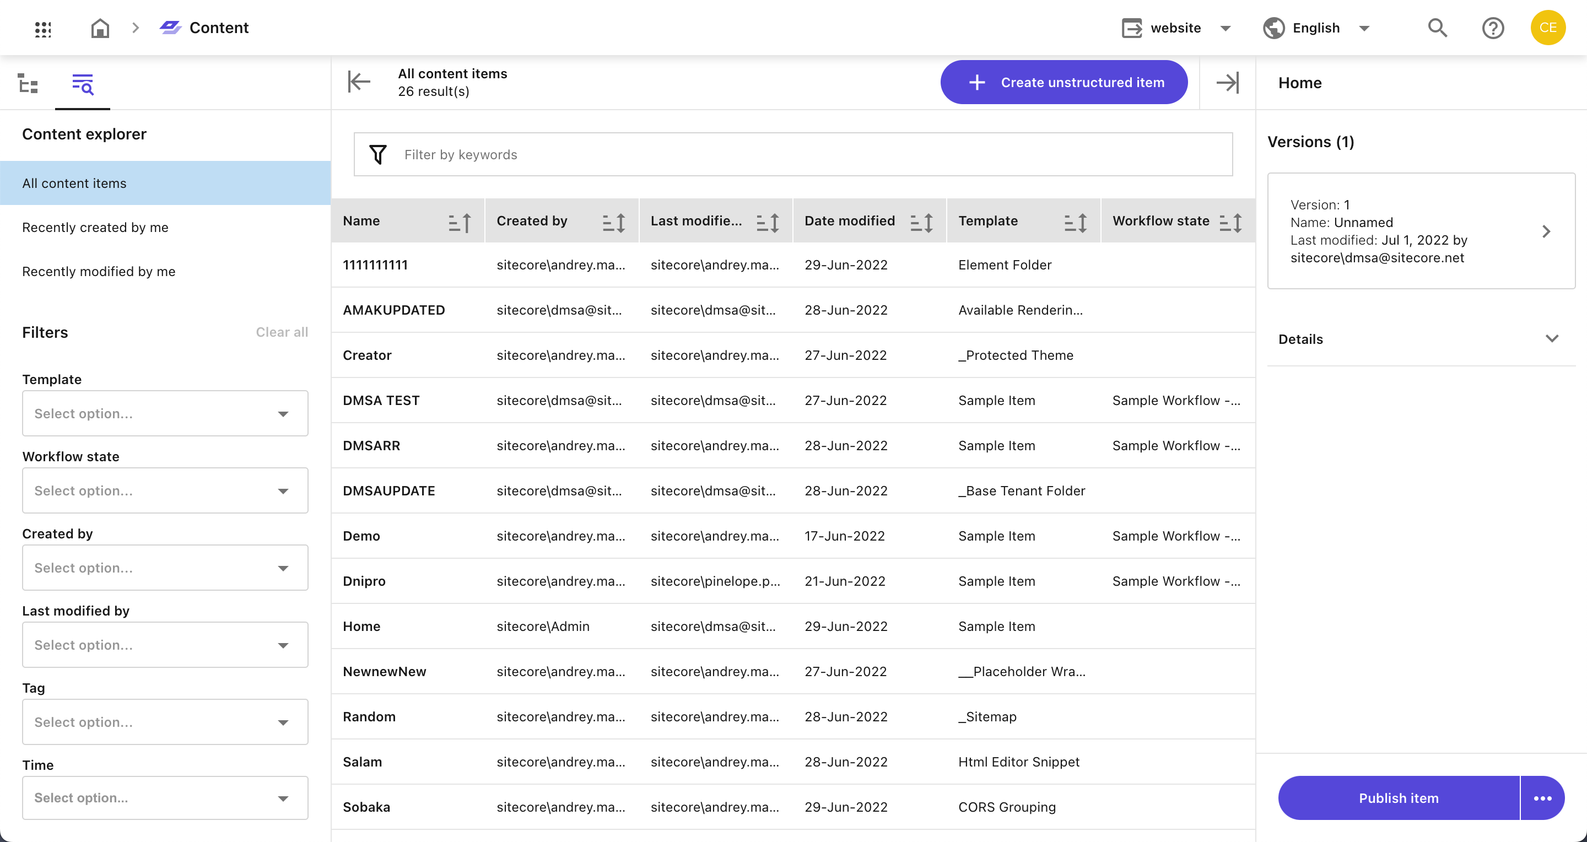The width and height of the screenshot is (1587, 842).
Task: Open the Workflow state filter dropdown
Action: click(x=165, y=490)
